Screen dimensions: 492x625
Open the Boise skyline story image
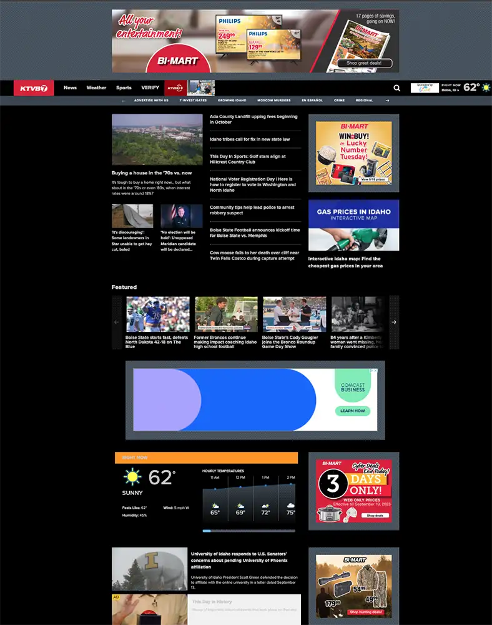pyautogui.click(x=157, y=139)
